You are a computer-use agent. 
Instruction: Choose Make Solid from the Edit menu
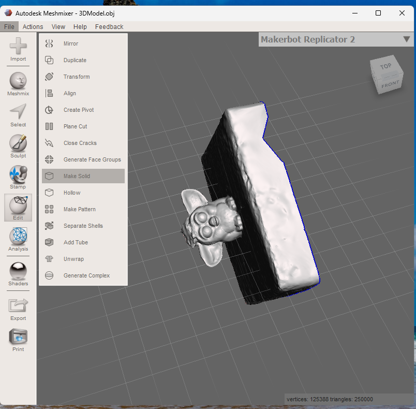pos(83,176)
